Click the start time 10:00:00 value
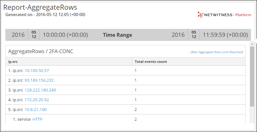 [x=65, y=35]
